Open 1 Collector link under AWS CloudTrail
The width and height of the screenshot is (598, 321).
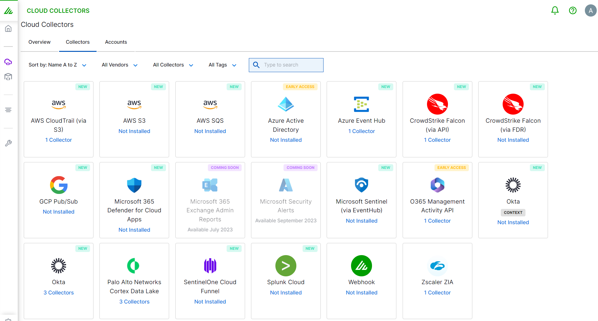click(x=58, y=140)
